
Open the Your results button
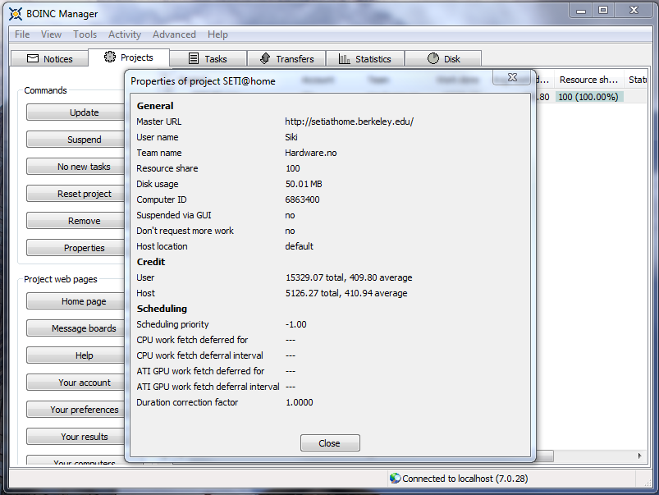point(77,437)
